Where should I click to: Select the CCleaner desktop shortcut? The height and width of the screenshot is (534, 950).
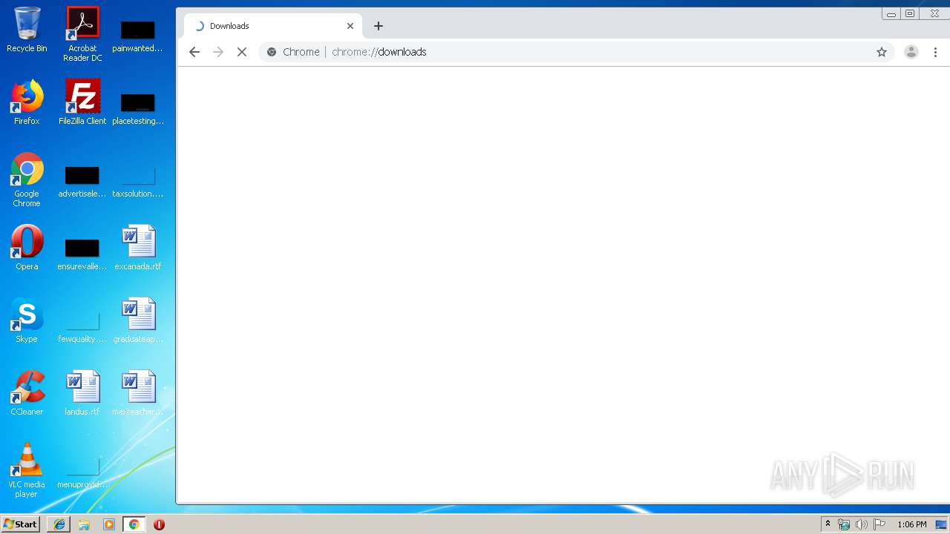27,393
